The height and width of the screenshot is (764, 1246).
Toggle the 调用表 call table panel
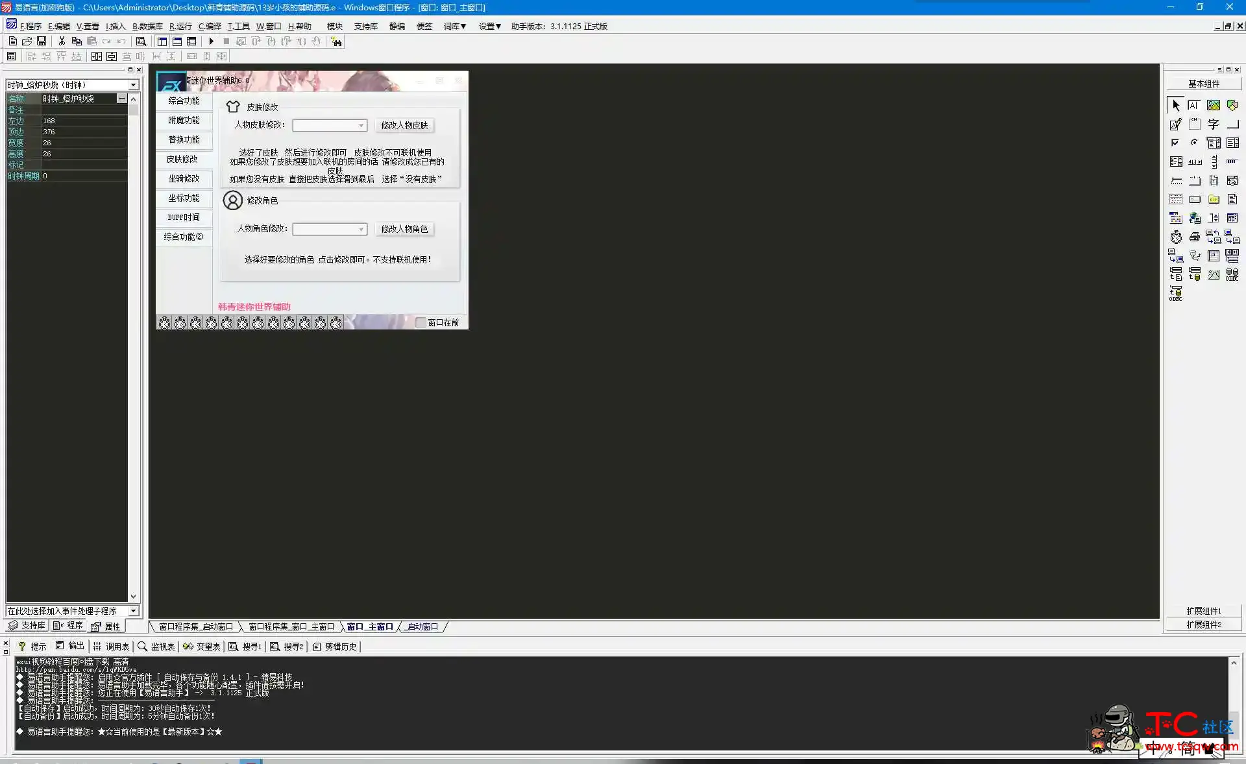115,647
